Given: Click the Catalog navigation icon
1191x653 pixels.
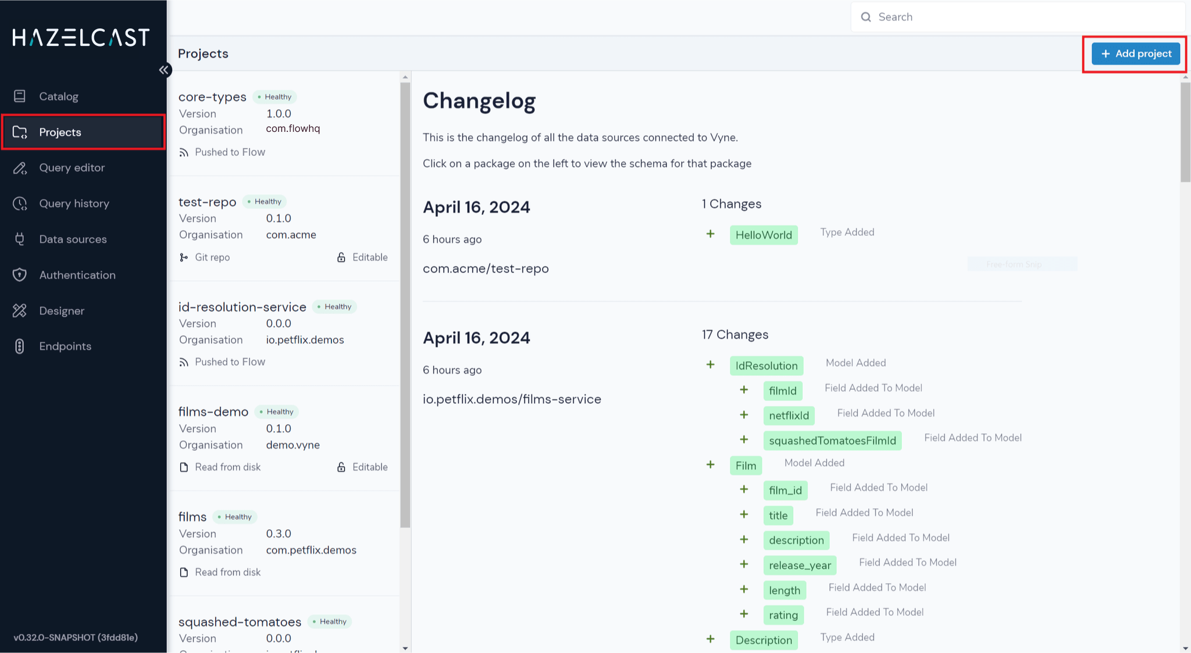Looking at the screenshot, I should coord(20,96).
